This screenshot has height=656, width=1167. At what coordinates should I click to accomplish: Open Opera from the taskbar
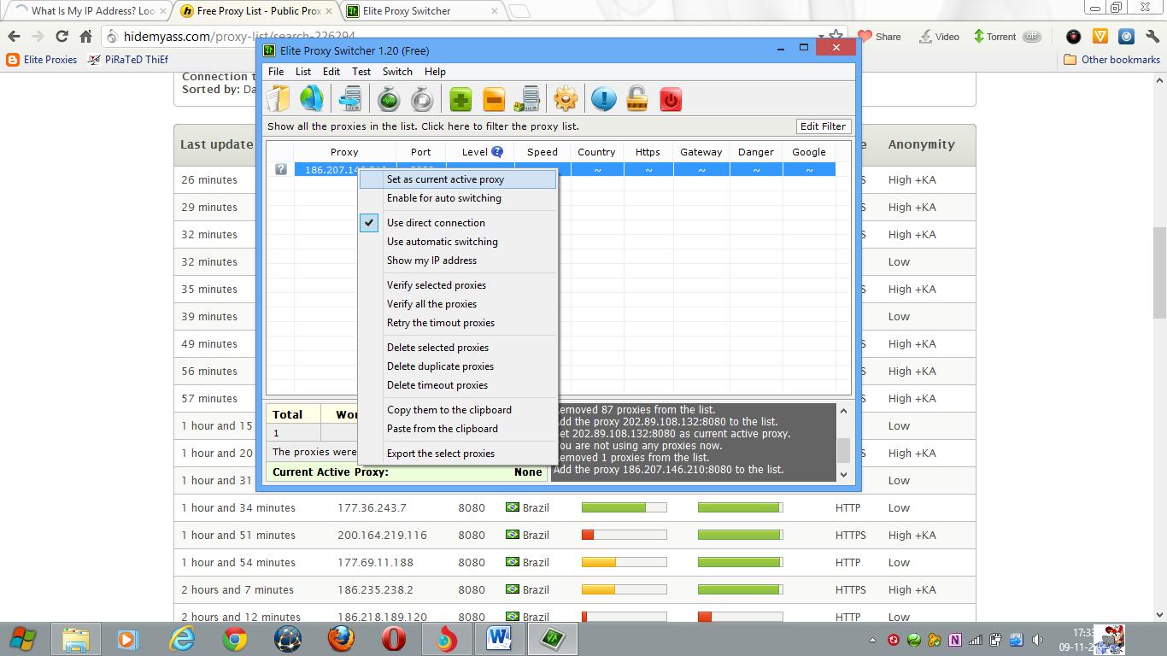pos(394,639)
